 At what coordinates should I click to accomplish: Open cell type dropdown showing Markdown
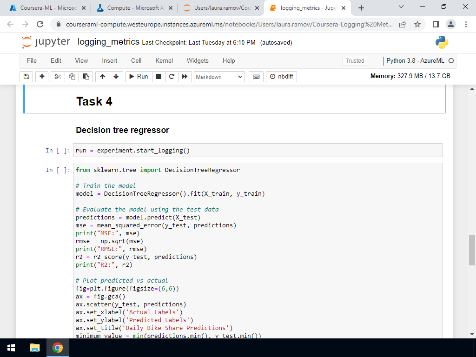pos(219,77)
